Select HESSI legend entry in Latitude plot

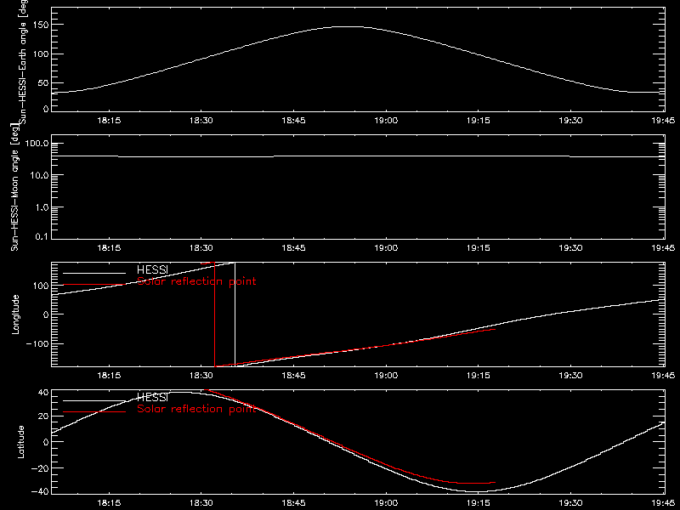[152, 397]
